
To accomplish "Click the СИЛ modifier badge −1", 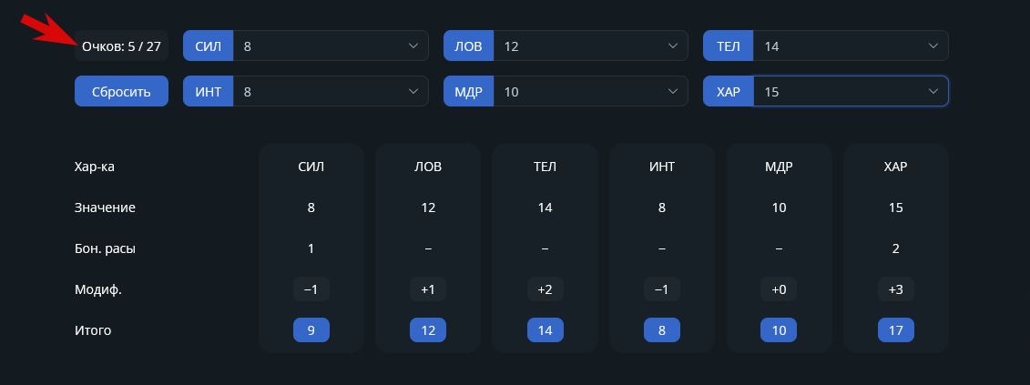I will 311,289.
